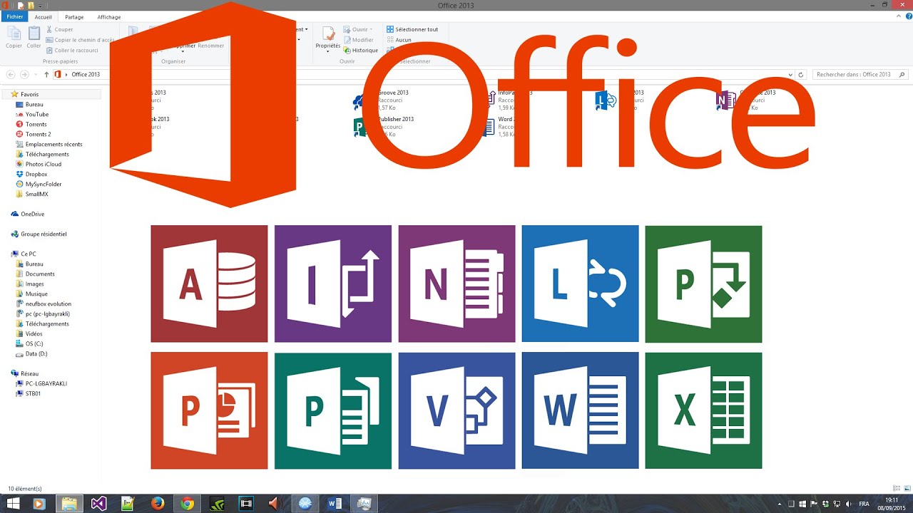Viewport: 913px width, 513px height.
Task: Click the search magnifier icon
Action: 902,74
